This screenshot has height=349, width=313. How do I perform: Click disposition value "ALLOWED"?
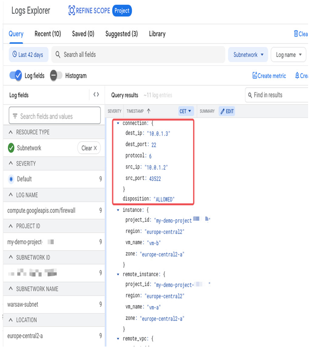point(164,199)
